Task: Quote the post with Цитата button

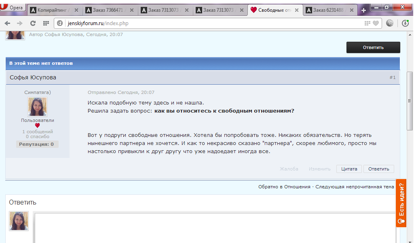Action: click(349, 169)
